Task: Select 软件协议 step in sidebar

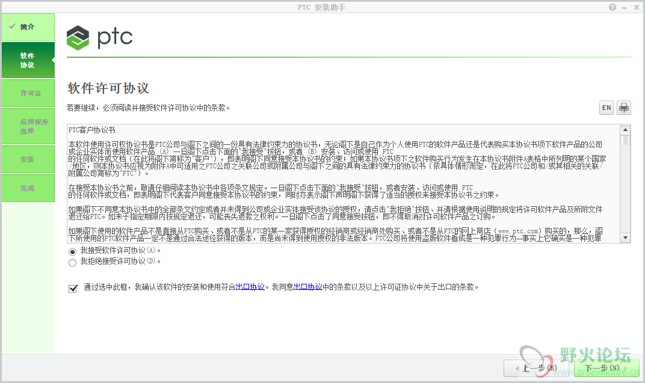Action: [x=28, y=60]
